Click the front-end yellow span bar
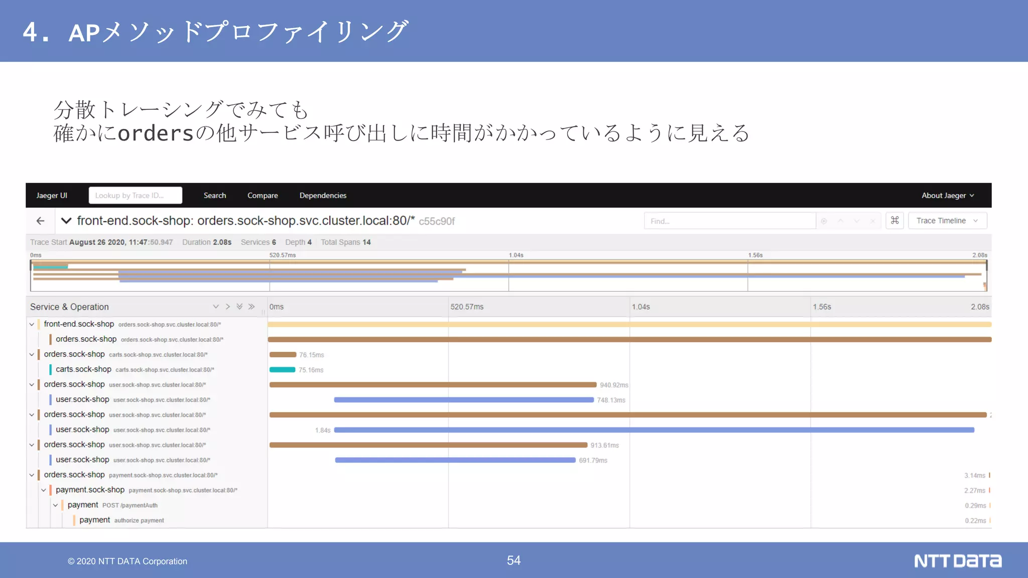 pos(629,325)
